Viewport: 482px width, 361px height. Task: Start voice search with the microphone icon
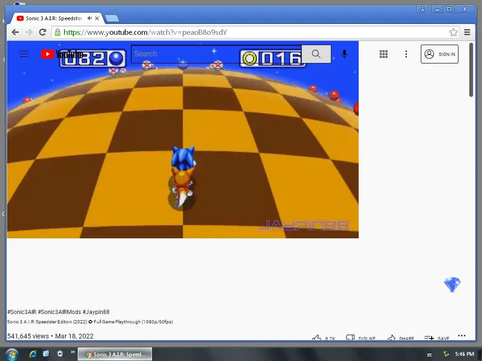(344, 54)
